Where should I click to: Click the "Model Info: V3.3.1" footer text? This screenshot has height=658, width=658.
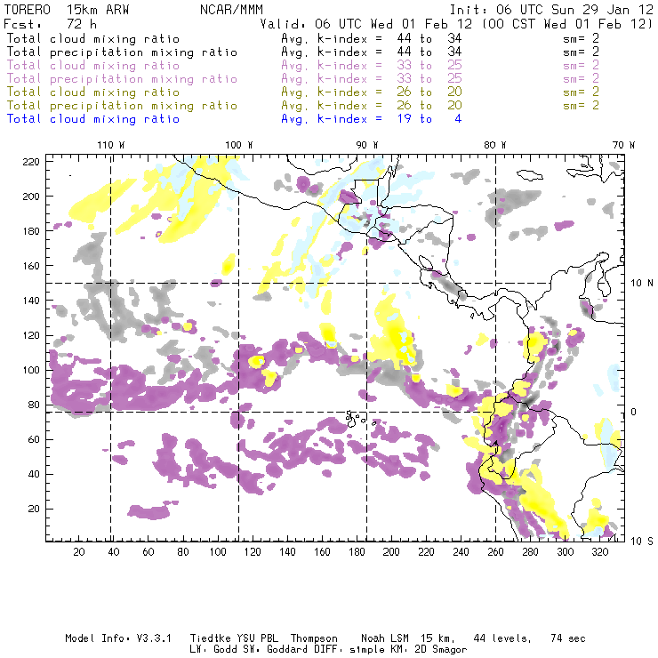118,638
